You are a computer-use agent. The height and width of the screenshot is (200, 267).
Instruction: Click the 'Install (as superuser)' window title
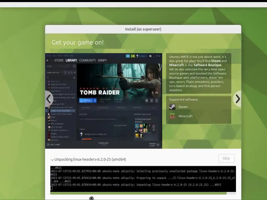[x=143, y=29]
